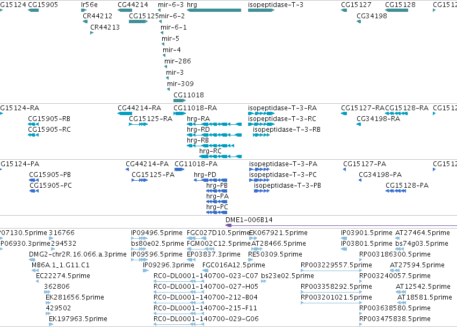Click the CG15128-PA protein label
The height and width of the screenshot is (327, 457).
pos(407,186)
